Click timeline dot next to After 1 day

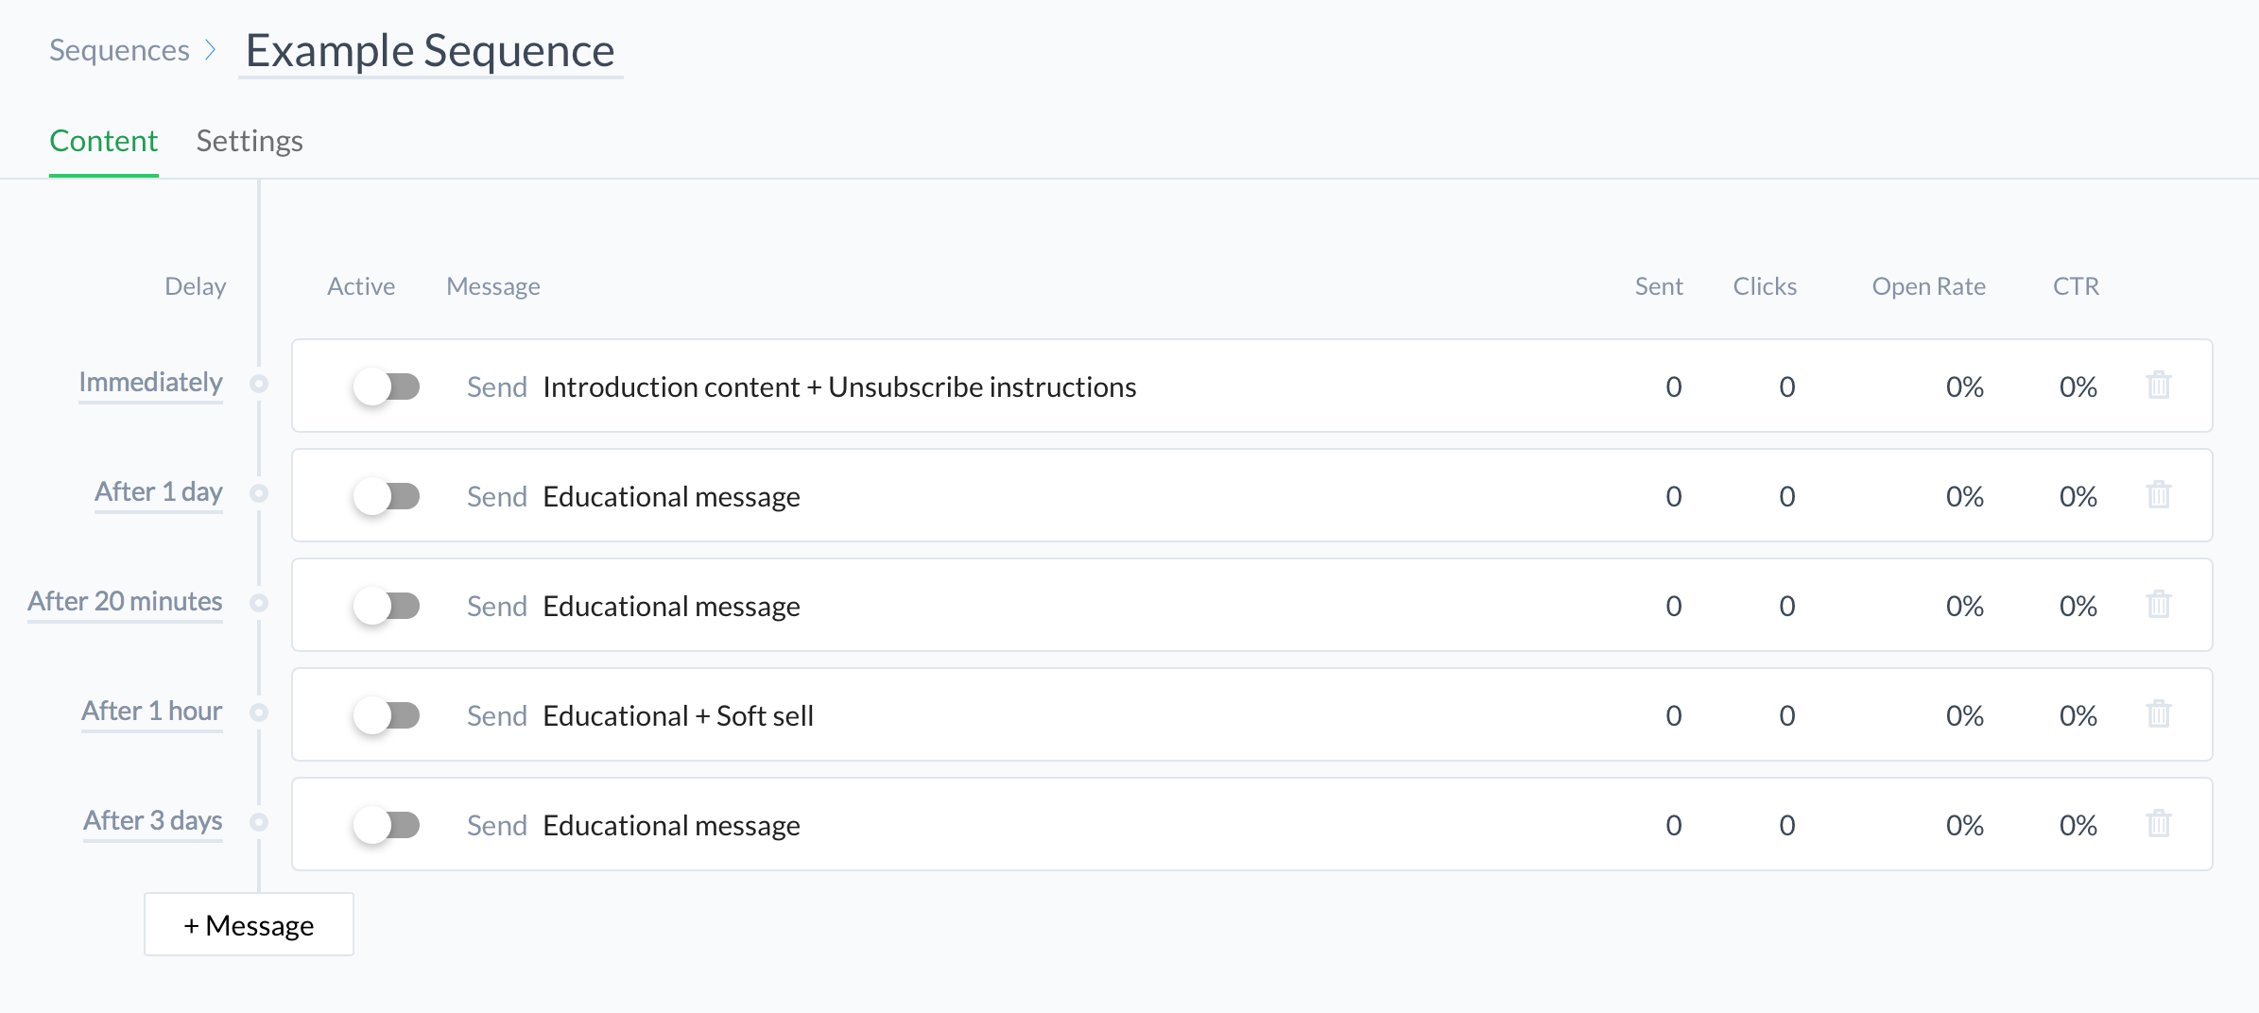point(259,493)
